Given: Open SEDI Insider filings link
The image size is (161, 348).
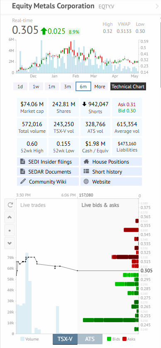Looking at the screenshot, I should 48,162.
